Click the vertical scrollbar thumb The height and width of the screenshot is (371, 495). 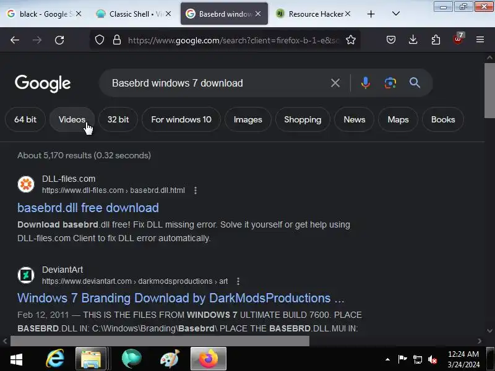click(x=489, y=91)
